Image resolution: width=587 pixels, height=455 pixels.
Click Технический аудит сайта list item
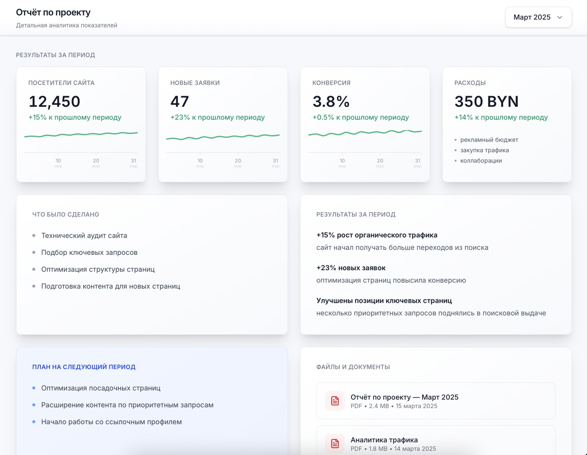click(x=84, y=235)
